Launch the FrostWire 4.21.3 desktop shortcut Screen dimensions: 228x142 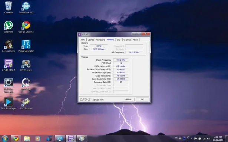point(26,7)
